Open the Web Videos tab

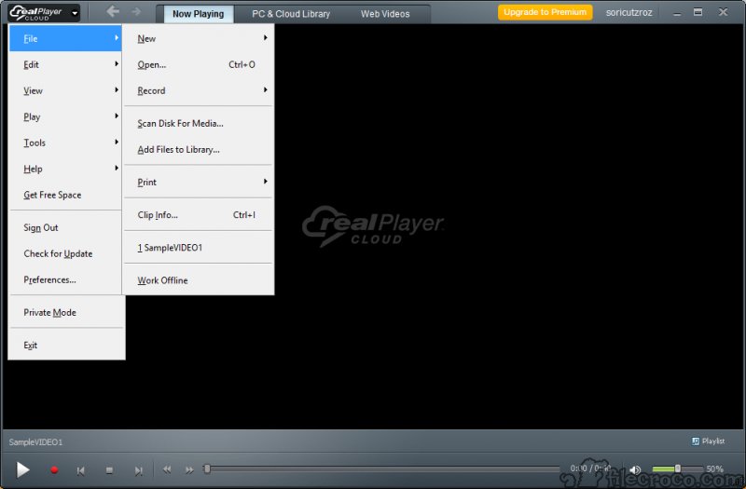coord(385,14)
